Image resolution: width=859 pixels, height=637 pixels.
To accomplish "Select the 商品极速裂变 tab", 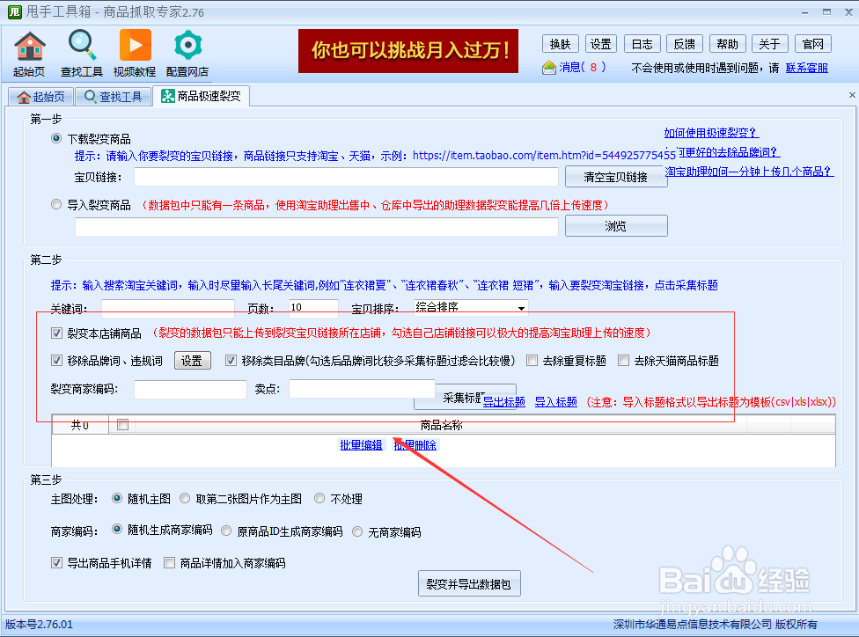I will pos(201,97).
